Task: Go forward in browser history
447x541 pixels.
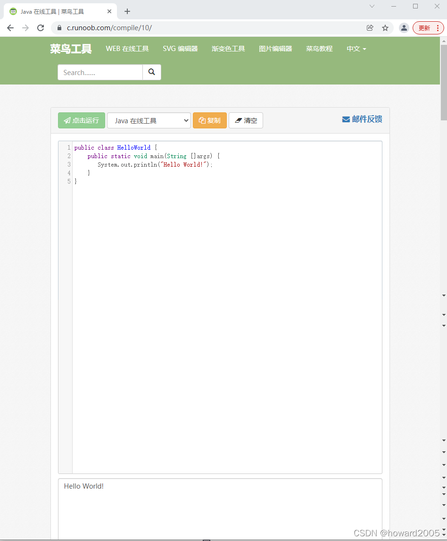Action: (x=25, y=28)
